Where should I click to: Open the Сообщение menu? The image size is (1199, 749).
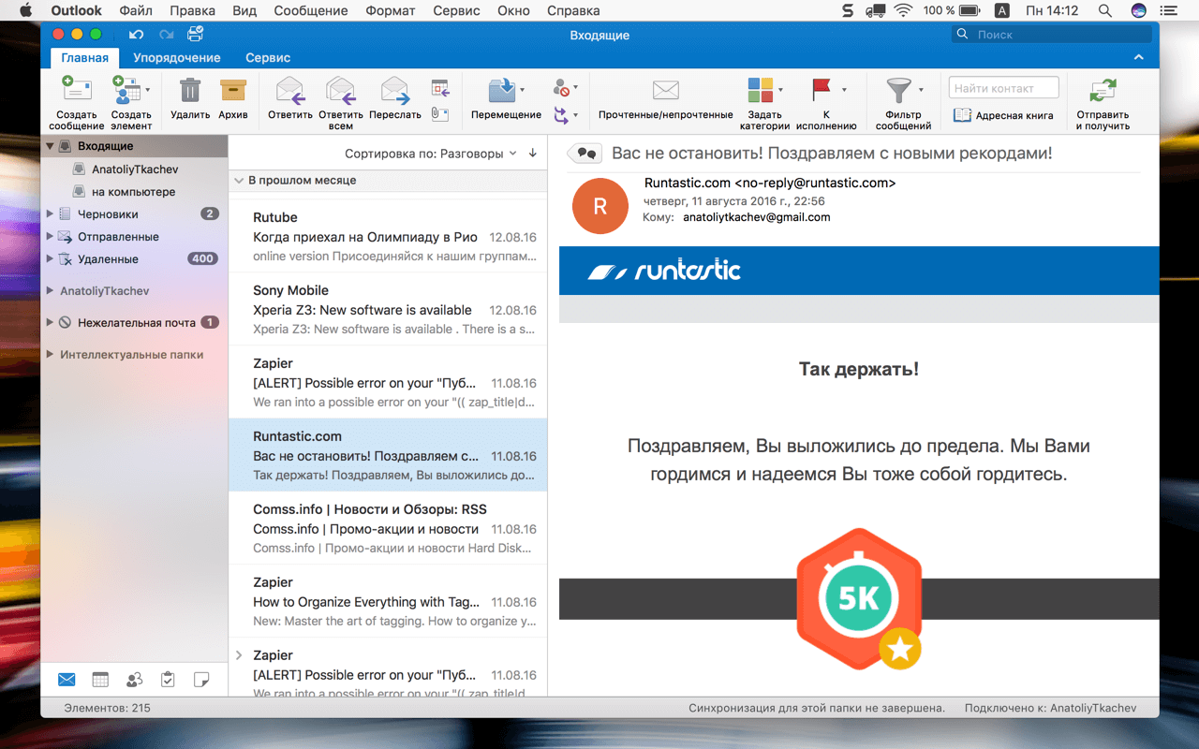[x=311, y=11]
